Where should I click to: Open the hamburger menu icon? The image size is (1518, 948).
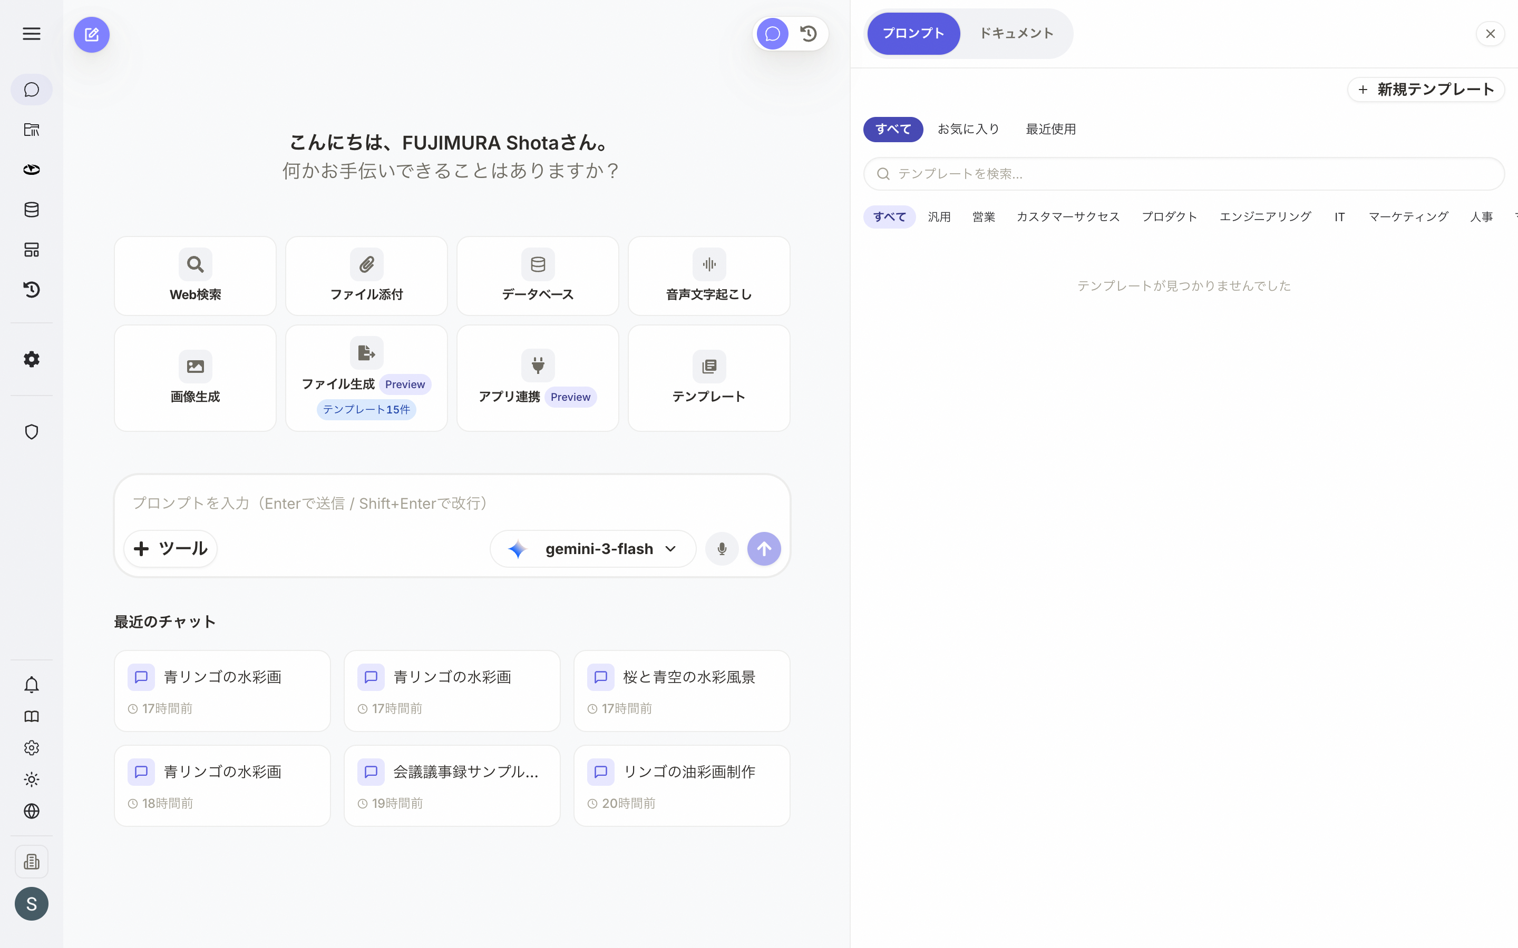32,34
